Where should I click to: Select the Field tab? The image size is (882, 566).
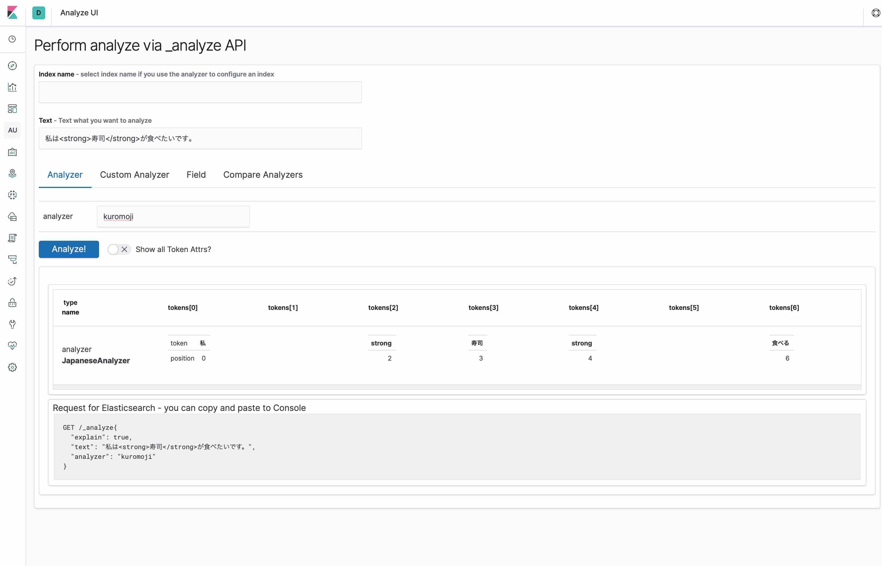pyautogui.click(x=196, y=175)
